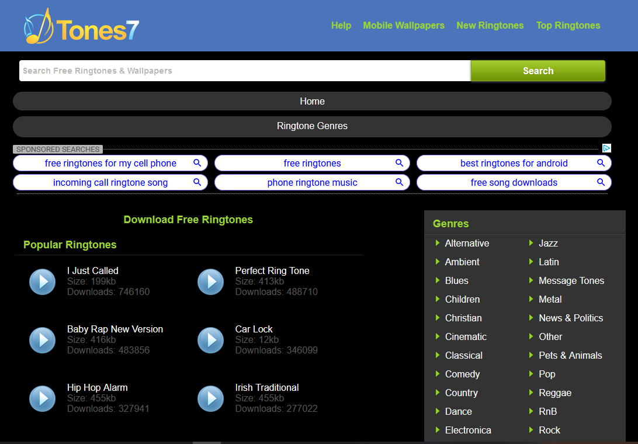The width and height of the screenshot is (638, 444).
Task: Open Top Ringtones in header
Action: pyautogui.click(x=568, y=26)
